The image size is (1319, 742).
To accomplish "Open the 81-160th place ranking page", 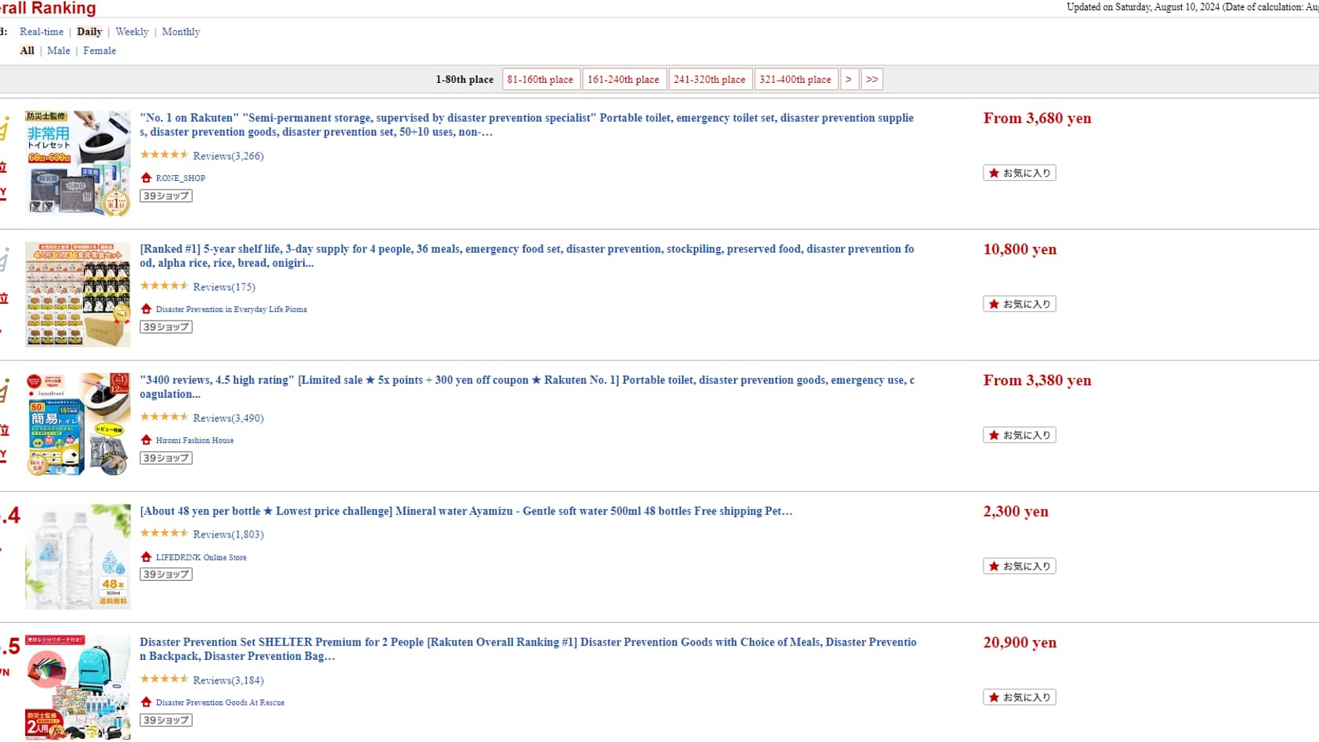I will tap(540, 80).
